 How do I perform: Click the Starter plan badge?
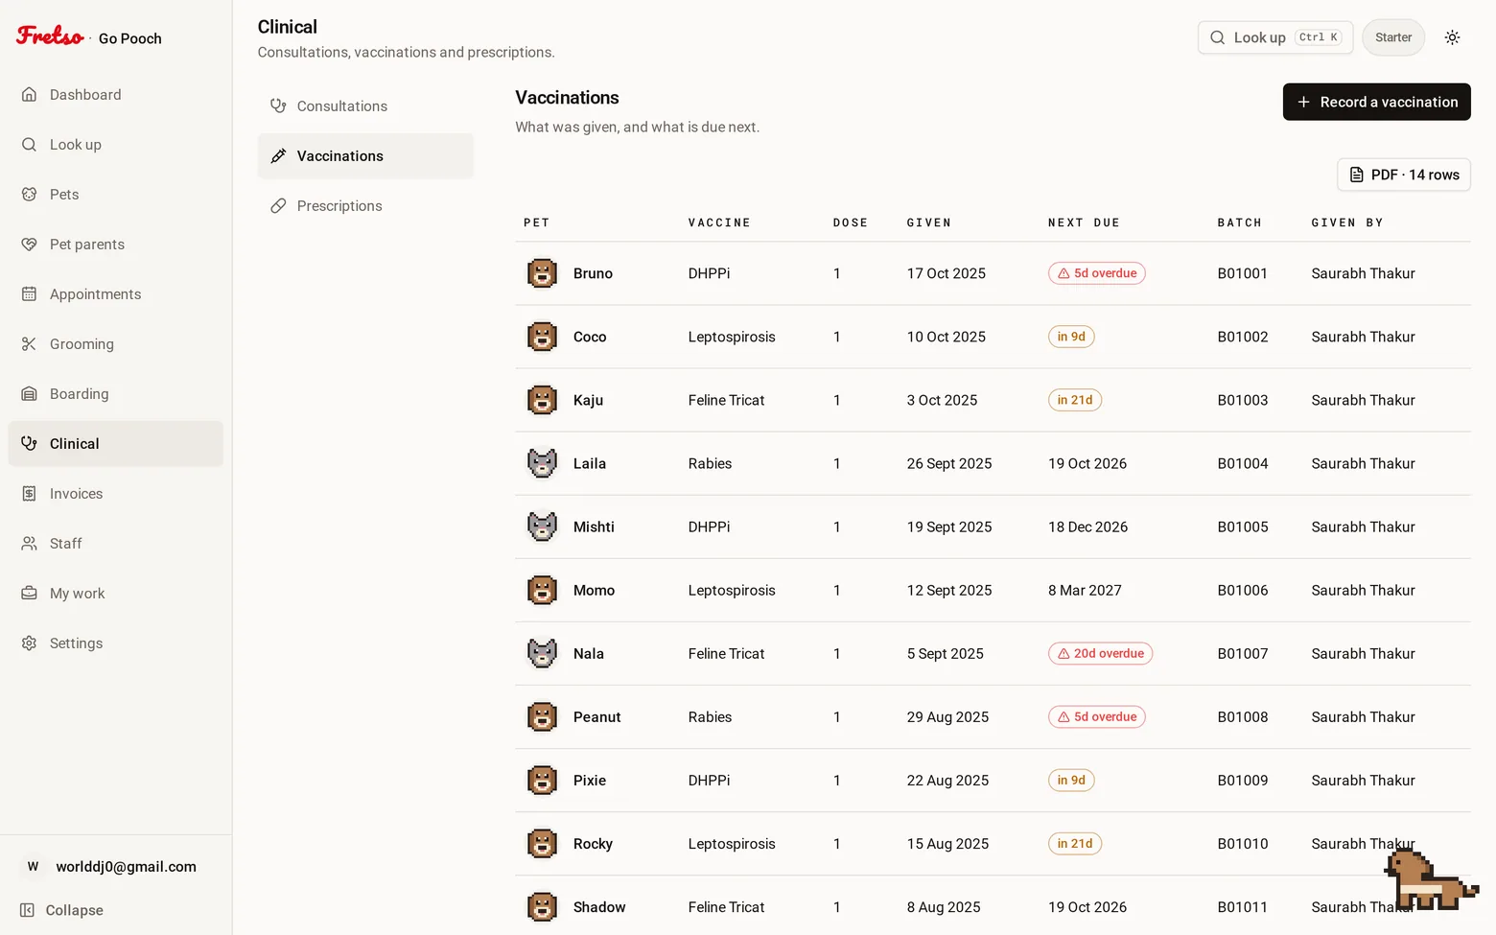[1393, 37]
